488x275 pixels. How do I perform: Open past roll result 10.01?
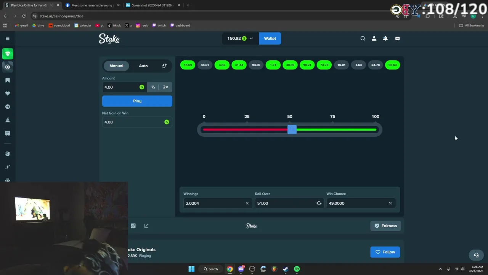coord(341,65)
